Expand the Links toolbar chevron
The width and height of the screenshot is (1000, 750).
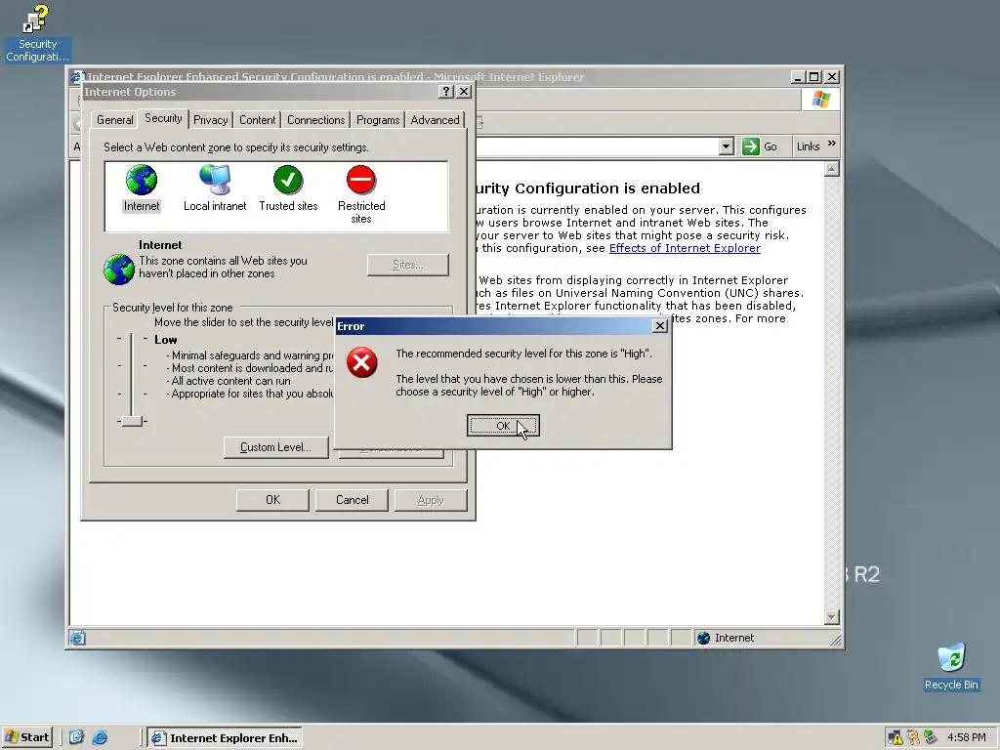832,145
